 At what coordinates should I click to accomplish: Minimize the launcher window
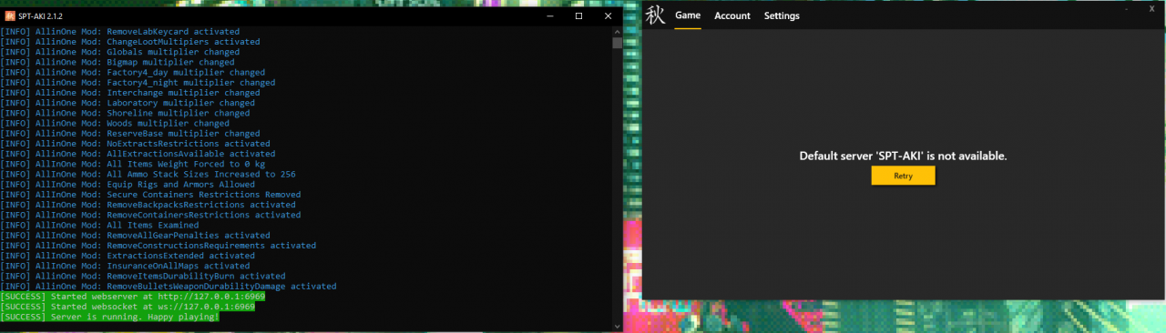[x=1126, y=8]
